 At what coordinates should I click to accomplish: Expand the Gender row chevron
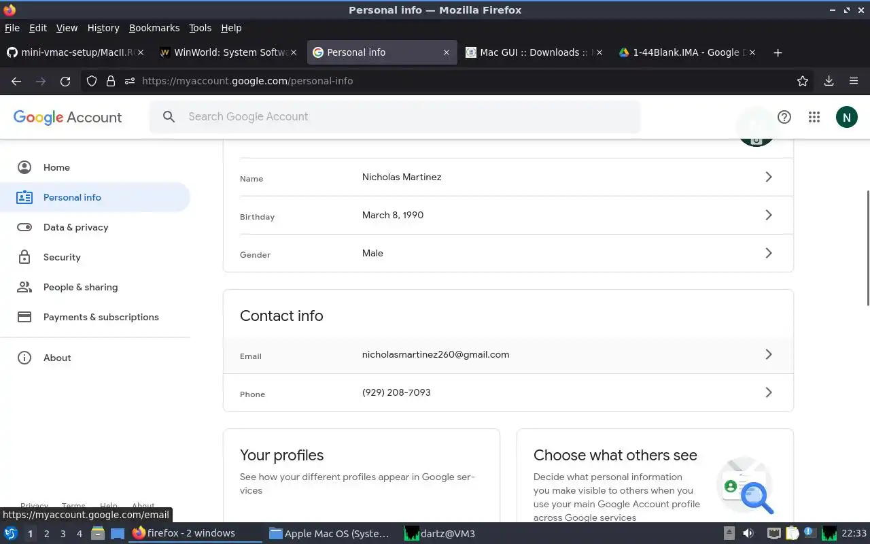tap(769, 253)
